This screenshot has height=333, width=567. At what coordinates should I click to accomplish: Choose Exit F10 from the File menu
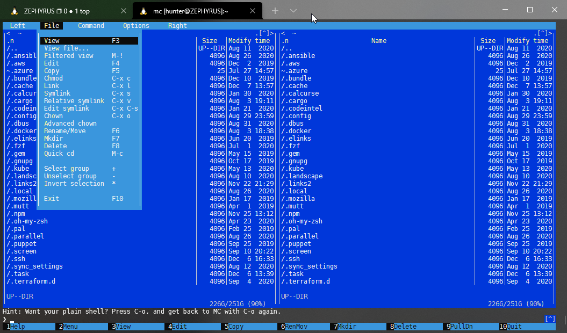[x=52, y=198]
